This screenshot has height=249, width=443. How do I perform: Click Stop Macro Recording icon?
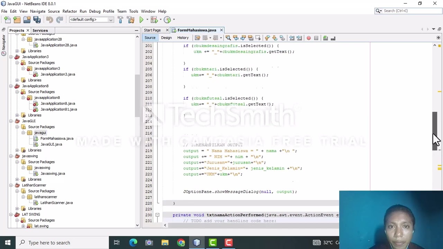(x=316, y=38)
